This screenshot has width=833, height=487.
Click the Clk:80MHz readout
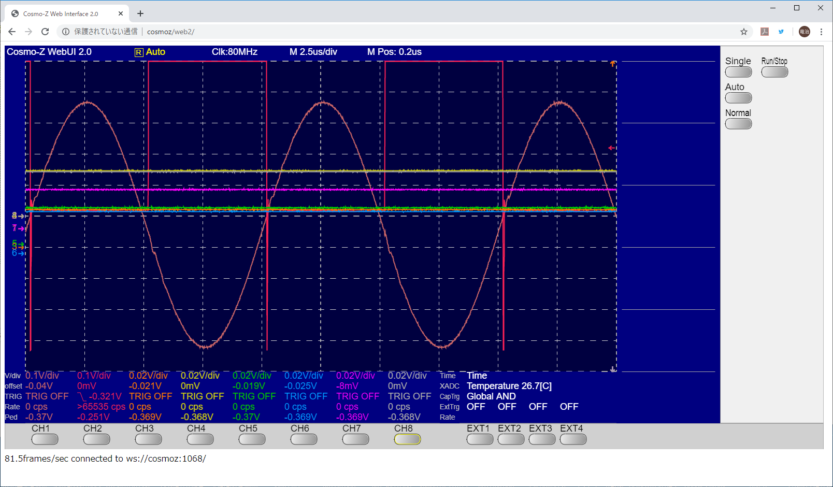(235, 52)
